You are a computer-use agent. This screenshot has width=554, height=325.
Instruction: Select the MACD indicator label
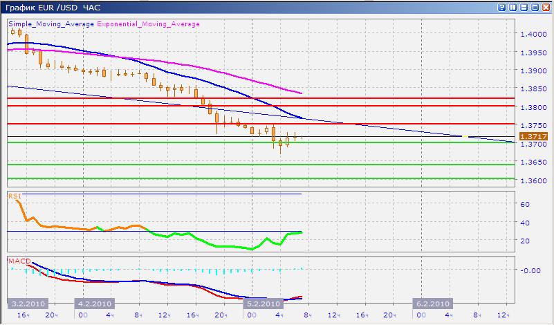(20, 261)
